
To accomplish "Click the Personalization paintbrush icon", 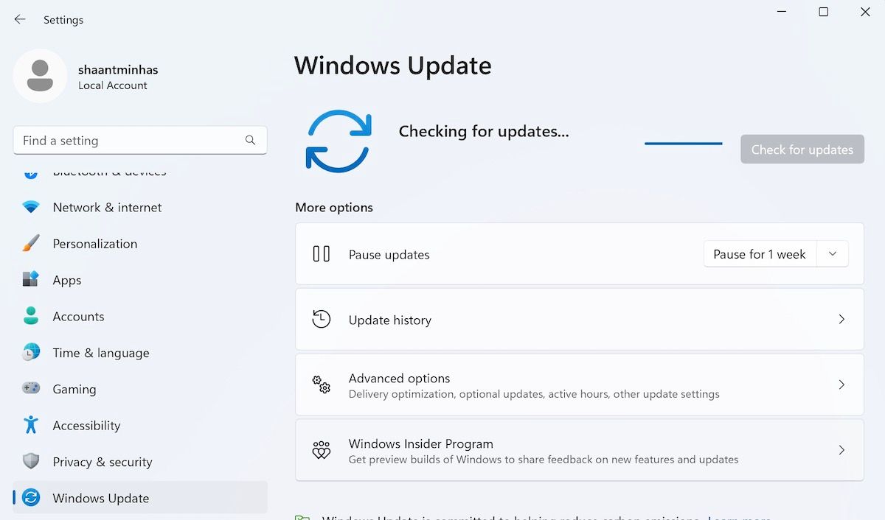I will pyautogui.click(x=31, y=244).
